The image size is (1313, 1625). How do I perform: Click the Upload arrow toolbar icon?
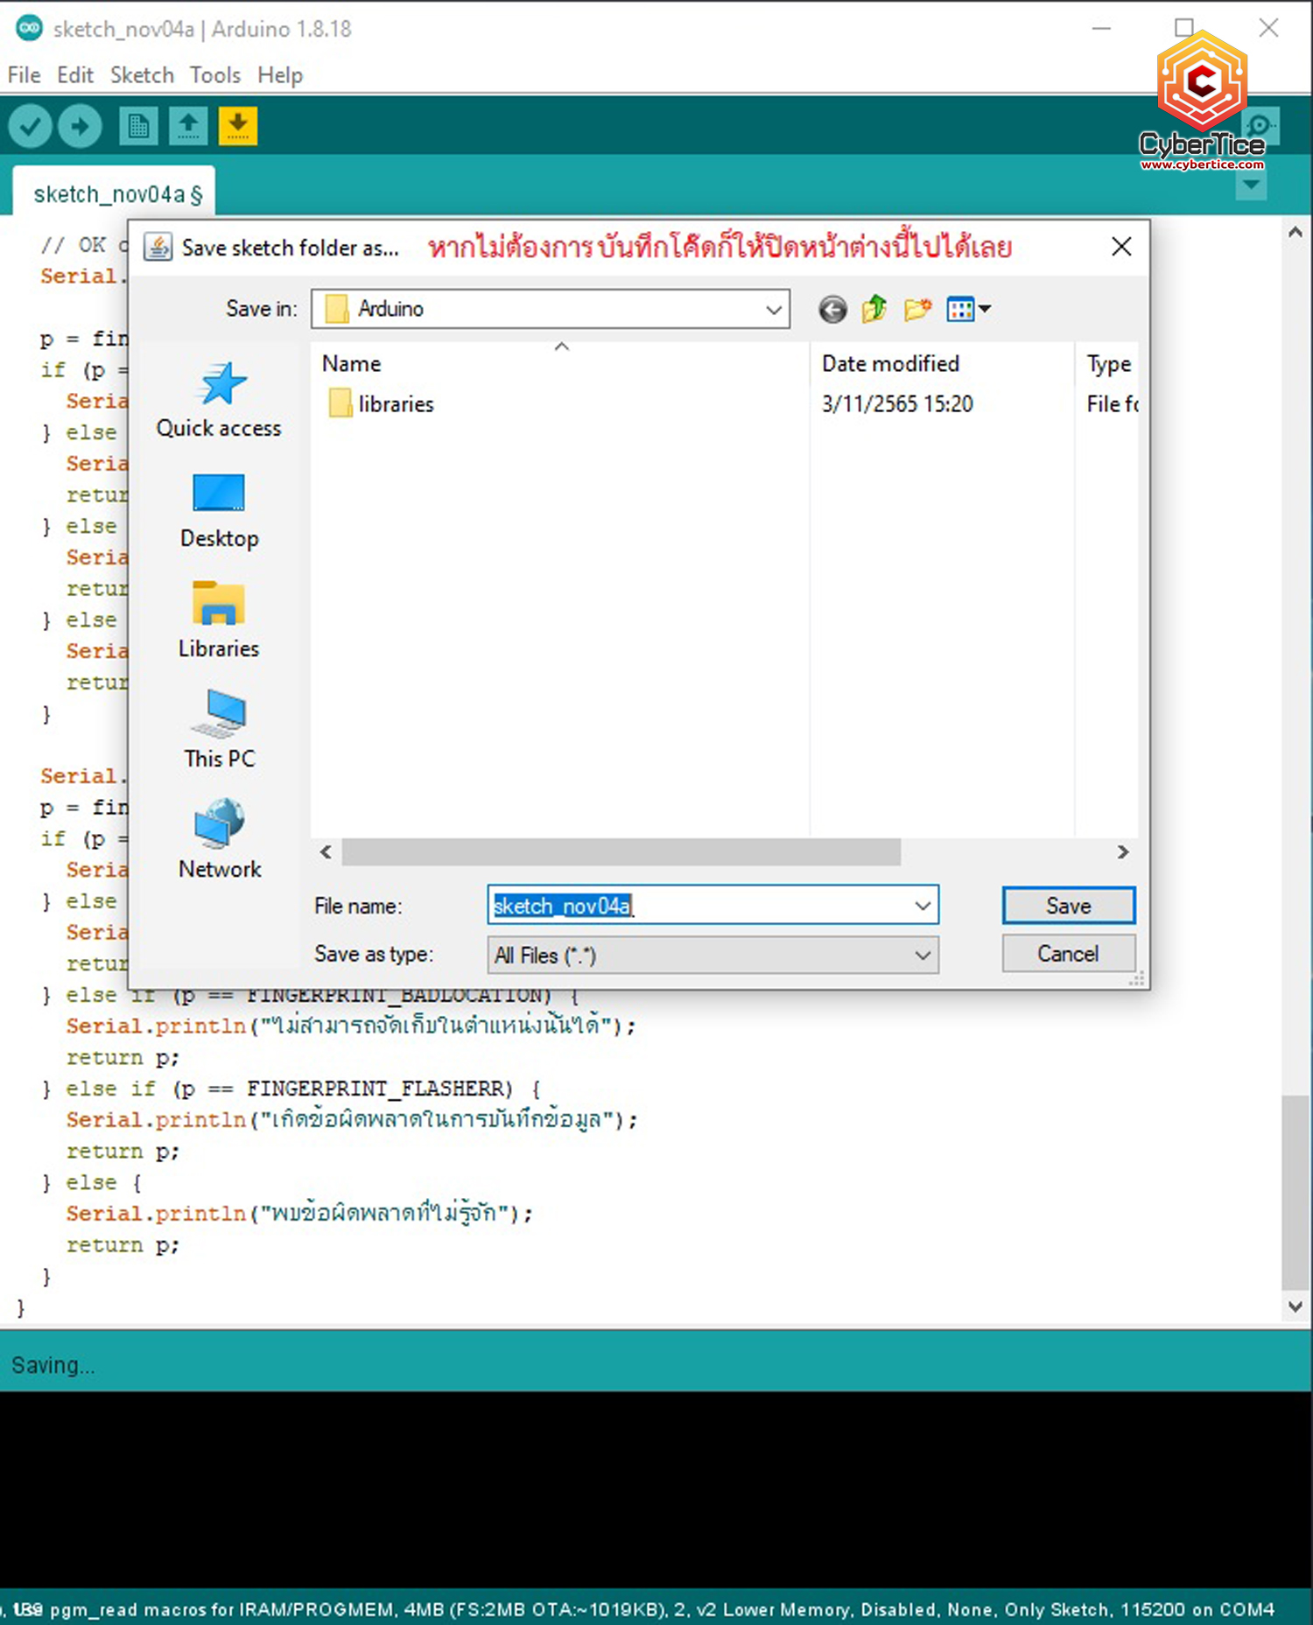80,127
